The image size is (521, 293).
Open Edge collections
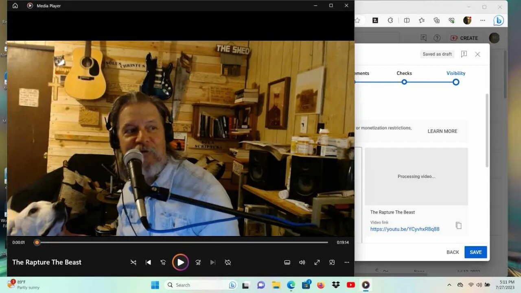(x=437, y=20)
